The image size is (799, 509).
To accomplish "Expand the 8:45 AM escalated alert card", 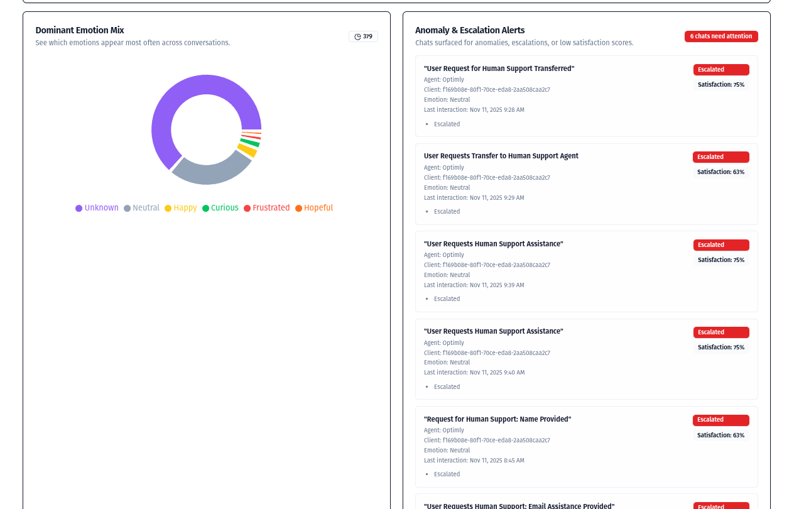I will click(x=585, y=446).
